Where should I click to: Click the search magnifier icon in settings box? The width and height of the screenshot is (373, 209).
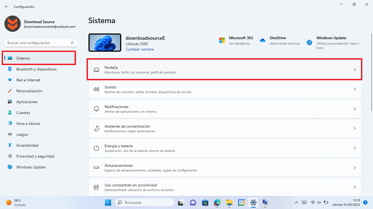pos(72,43)
